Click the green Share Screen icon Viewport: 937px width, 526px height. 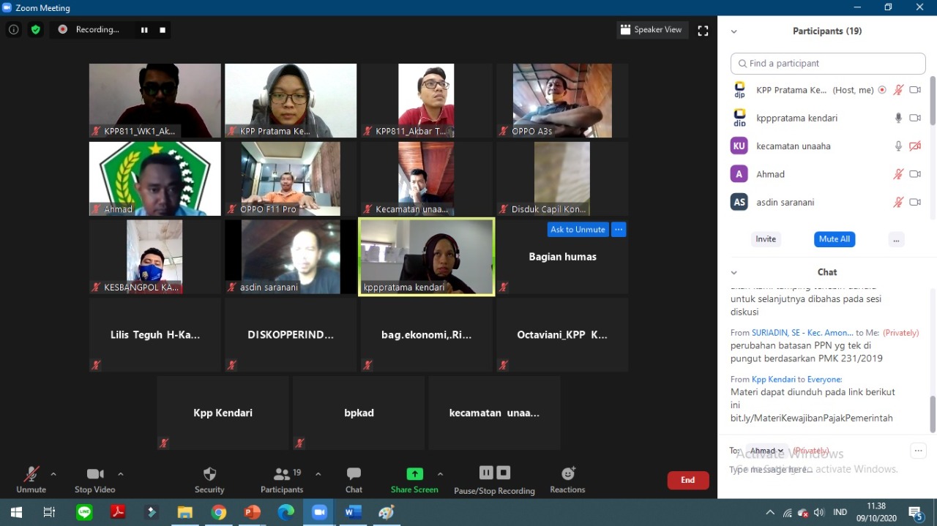tap(414, 474)
